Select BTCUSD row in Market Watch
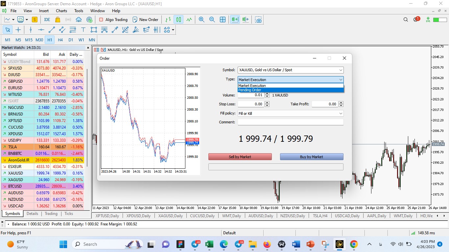This screenshot has height=252, width=449. coord(43,186)
